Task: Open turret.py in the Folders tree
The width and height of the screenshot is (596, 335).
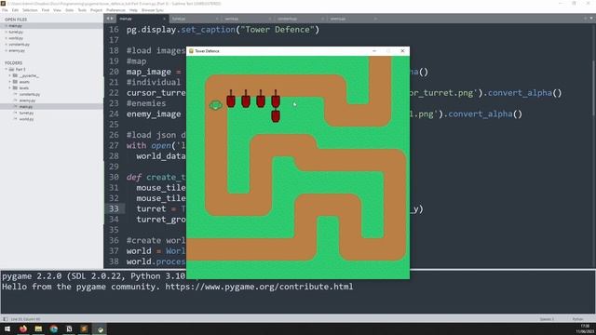Action: 26,113
